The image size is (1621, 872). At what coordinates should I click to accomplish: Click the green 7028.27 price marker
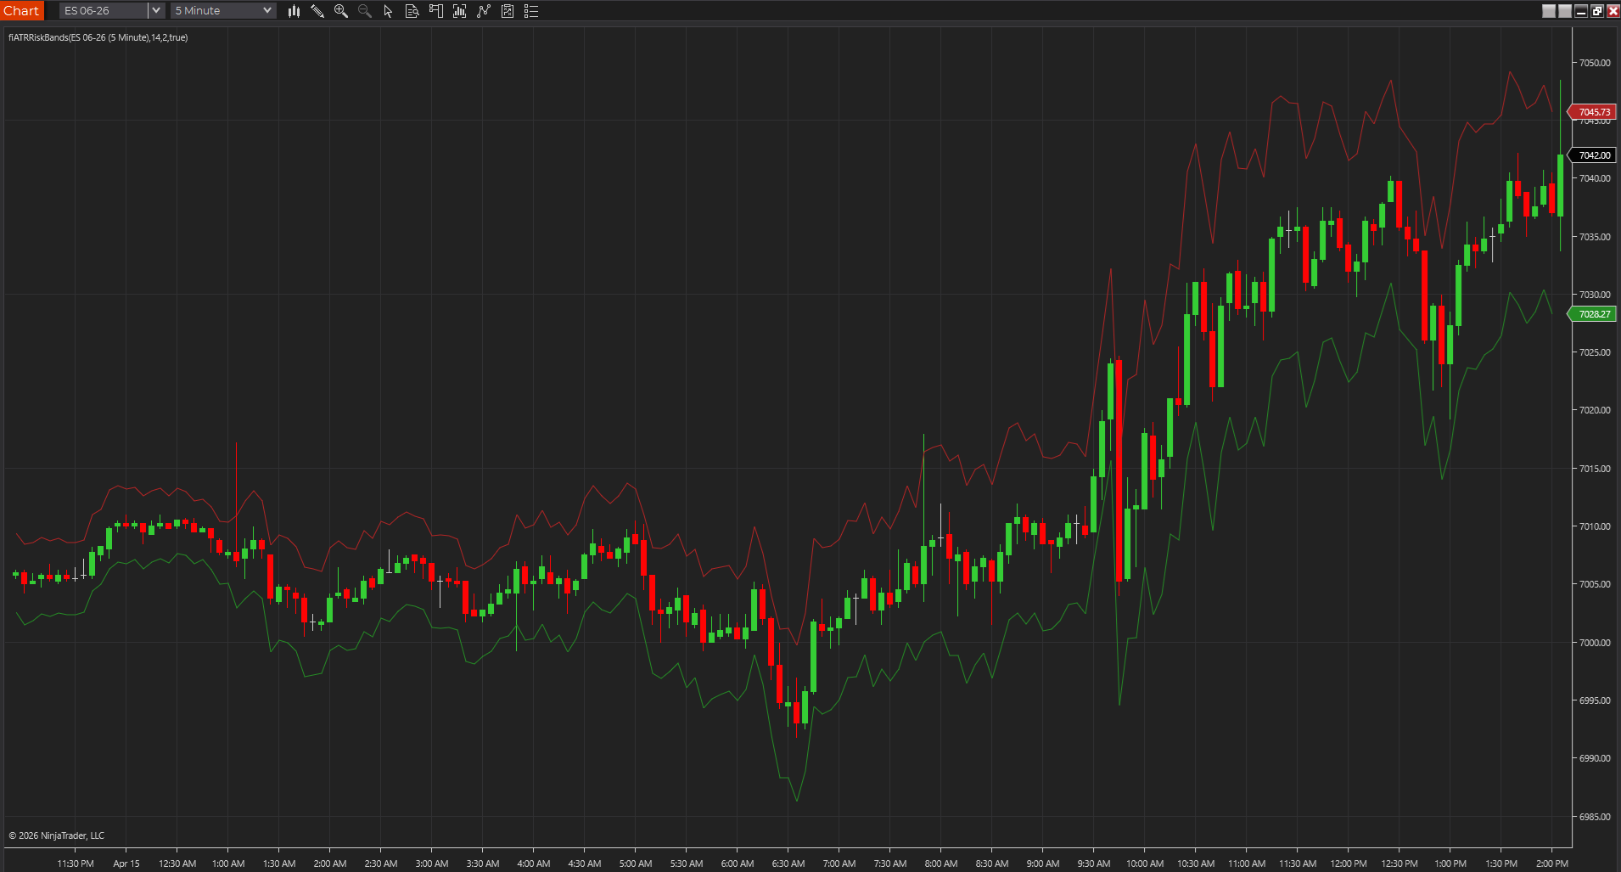1593,313
